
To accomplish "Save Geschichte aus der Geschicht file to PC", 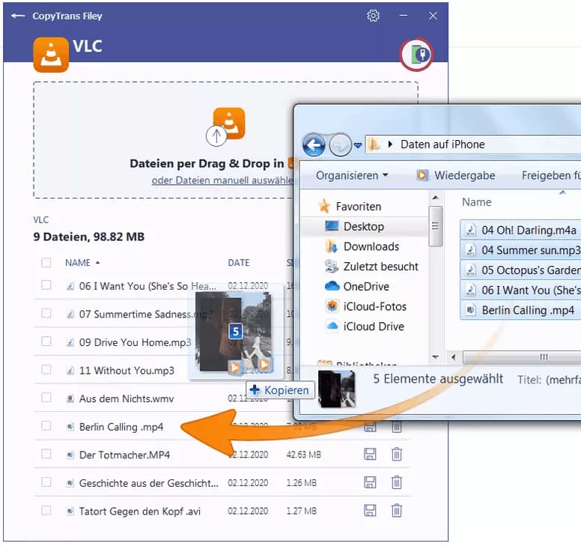I will 370,482.
